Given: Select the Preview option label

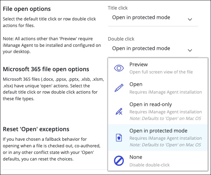Looking at the screenshot, I should click(139, 65).
